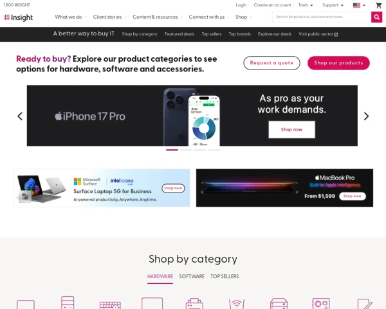Advance carousel with right arrow
This screenshot has width=386, height=309.
pyautogui.click(x=366, y=116)
